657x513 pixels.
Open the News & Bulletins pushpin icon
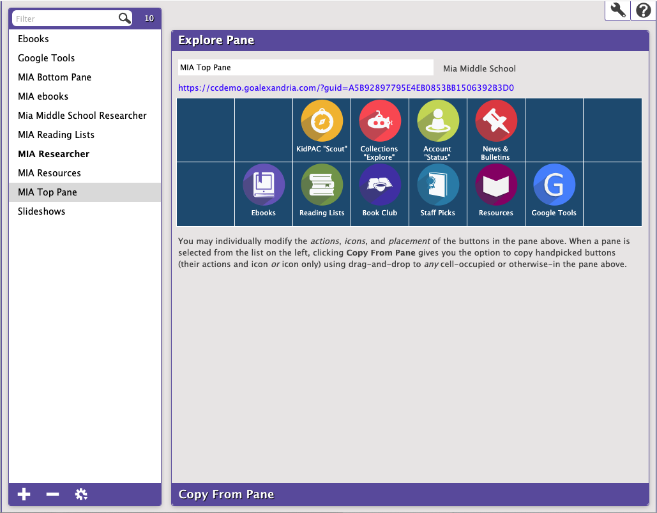click(x=496, y=121)
